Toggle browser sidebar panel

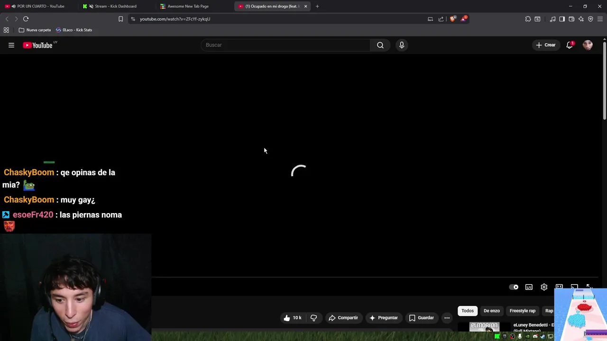562,19
